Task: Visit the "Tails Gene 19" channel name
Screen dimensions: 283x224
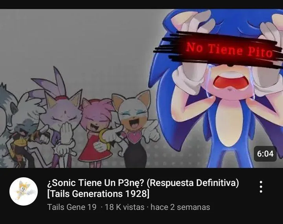Action: click(72, 207)
